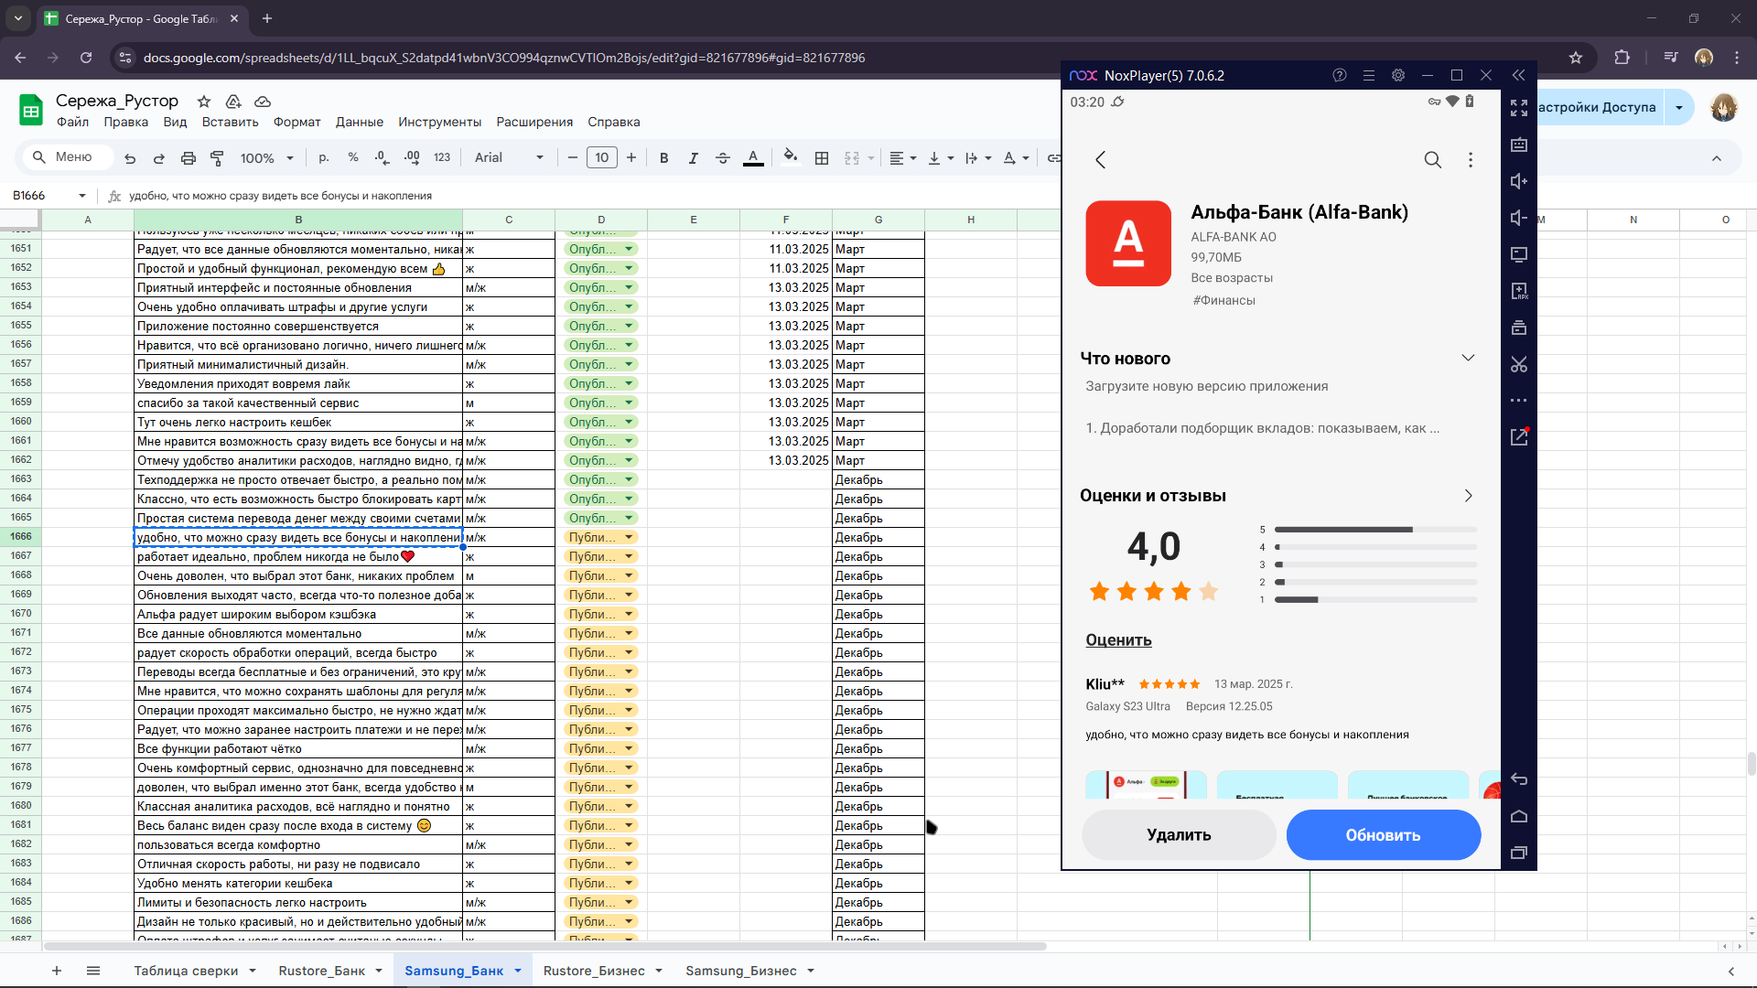Open the text color picker
The image size is (1757, 988).
coord(753,158)
